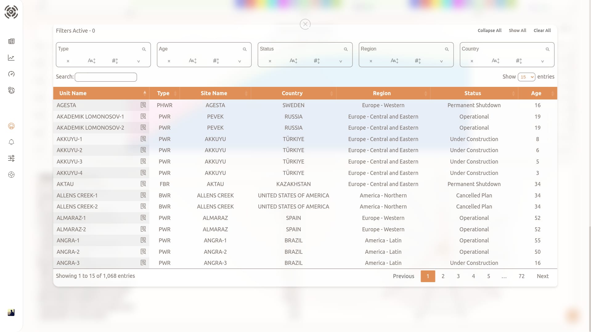The image size is (591, 332).
Task: Expand the Region filter pane
Action: pos(442,61)
